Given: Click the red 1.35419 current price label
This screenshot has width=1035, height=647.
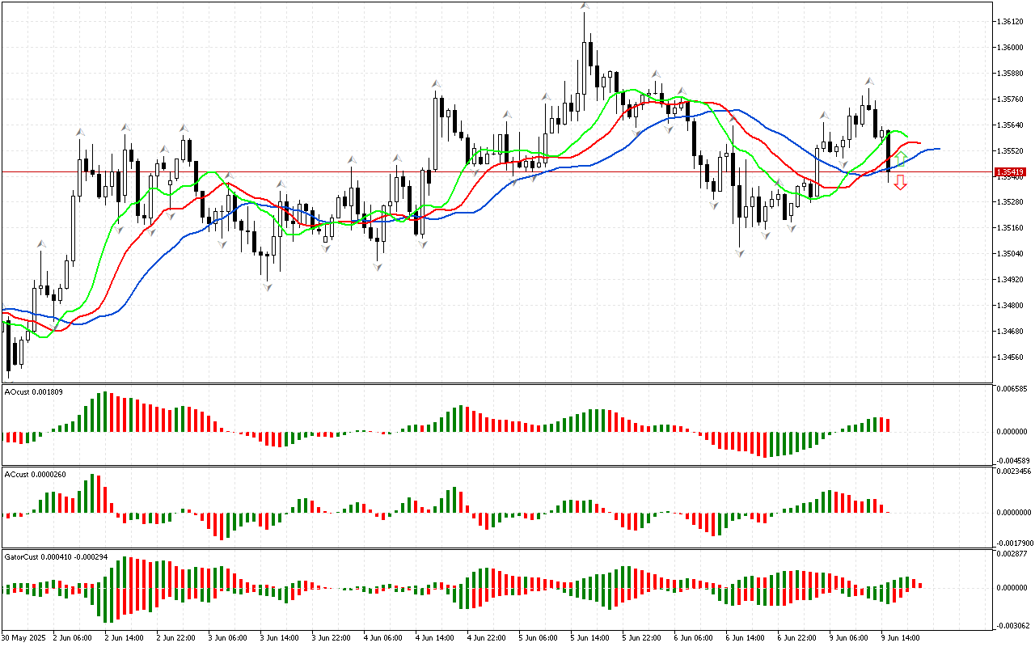Looking at the screenshot, I should click(1011, 172).
